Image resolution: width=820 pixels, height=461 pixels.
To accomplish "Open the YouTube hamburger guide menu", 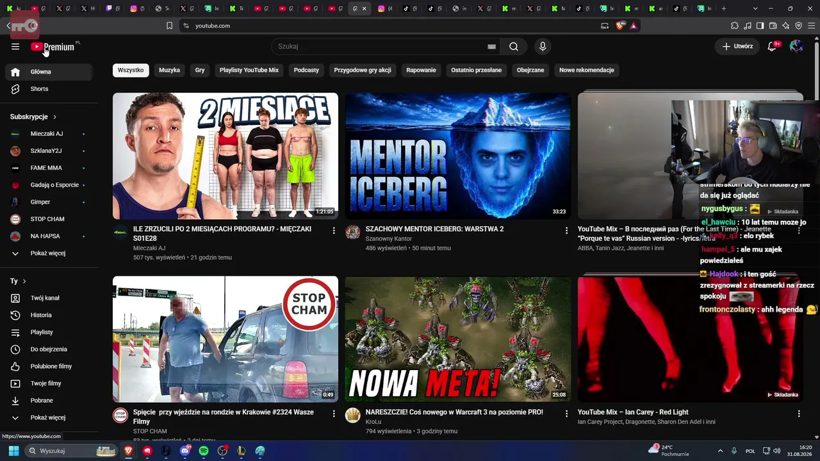I will click(x=15, y=46).
